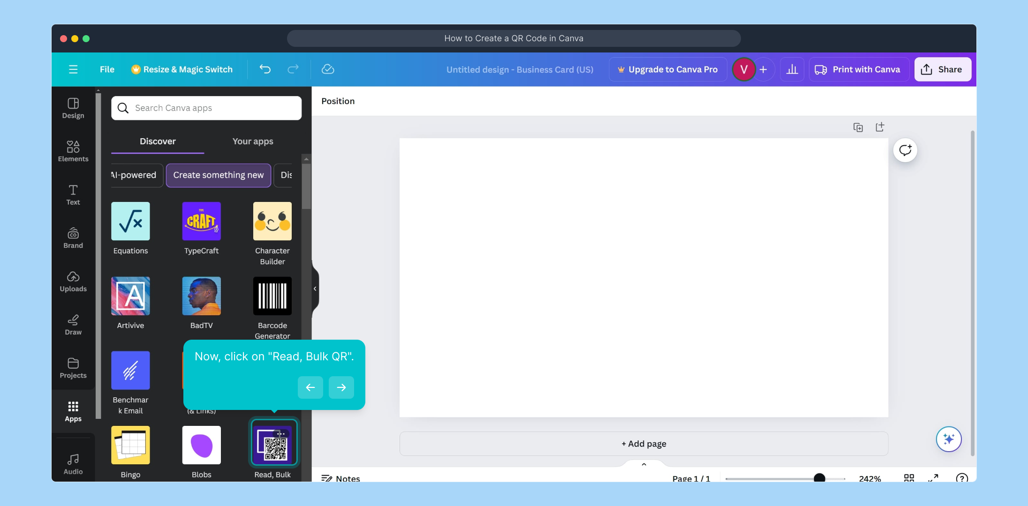The image size is (1028, 506).
Task: Open the Brand panel
Action: pyautogui.click(x=73, y=238)
